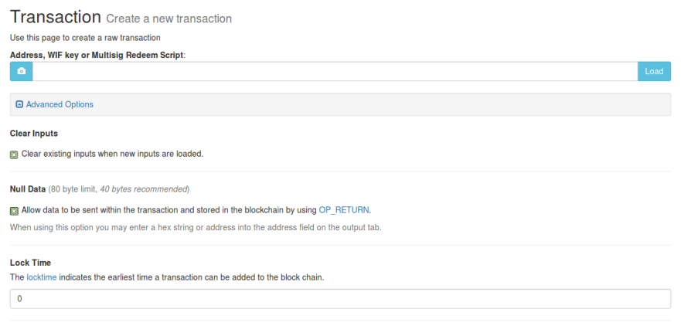681x326 pixels.
Task: Toggle the Clear Inputs checkbox
Action: 14,155
